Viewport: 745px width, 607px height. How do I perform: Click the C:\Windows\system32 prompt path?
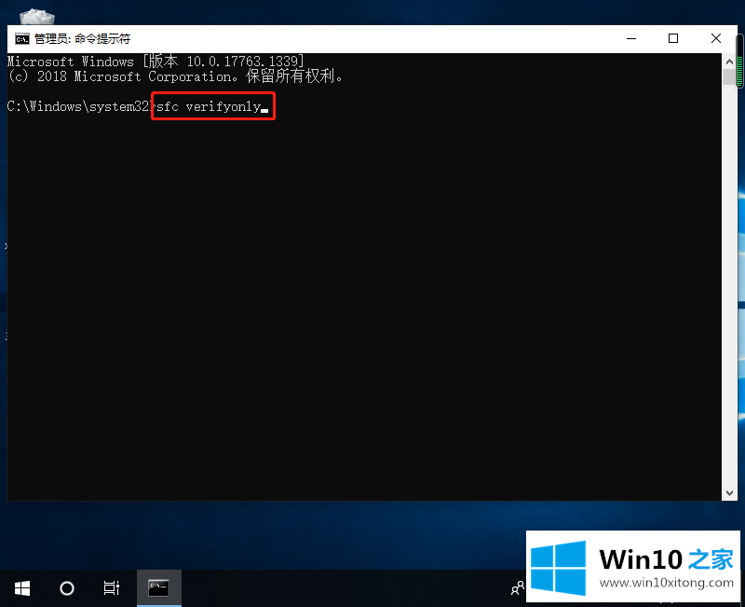pyautogui.click(x=77, y=107)
